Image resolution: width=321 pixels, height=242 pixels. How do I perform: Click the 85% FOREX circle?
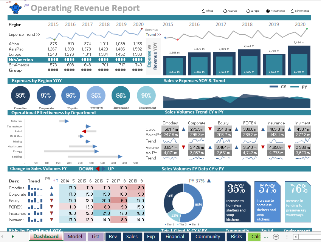(x=96, y=95)
